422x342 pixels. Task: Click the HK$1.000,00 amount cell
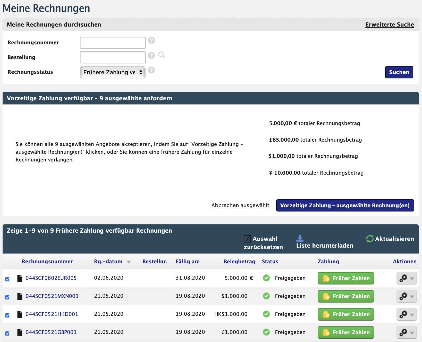pos(231,314)
